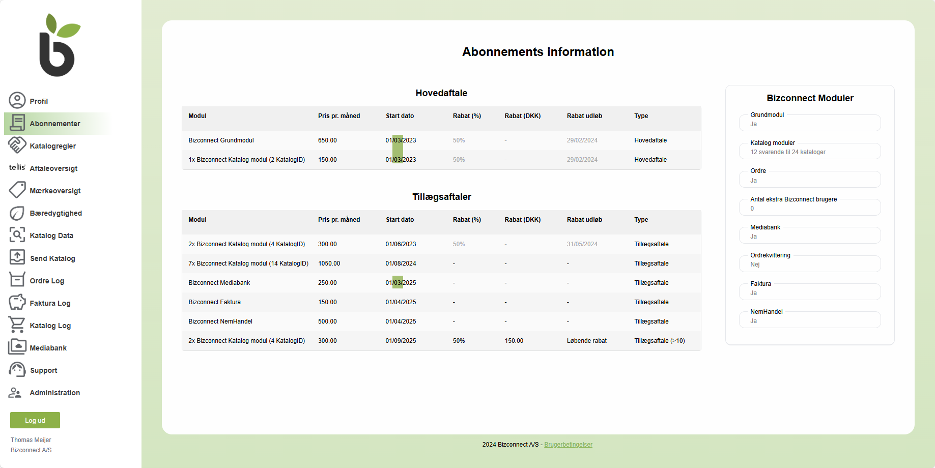Click the Mediabank folder icon
This screenshot has height=468, width=935.
17,347
